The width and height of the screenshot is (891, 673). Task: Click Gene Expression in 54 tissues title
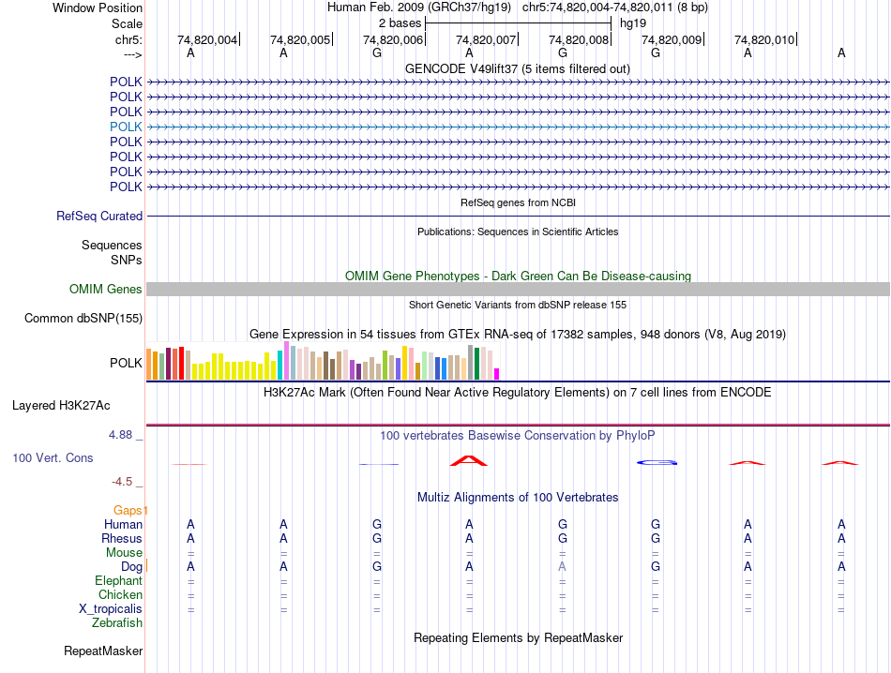click(x=518, y=334)
